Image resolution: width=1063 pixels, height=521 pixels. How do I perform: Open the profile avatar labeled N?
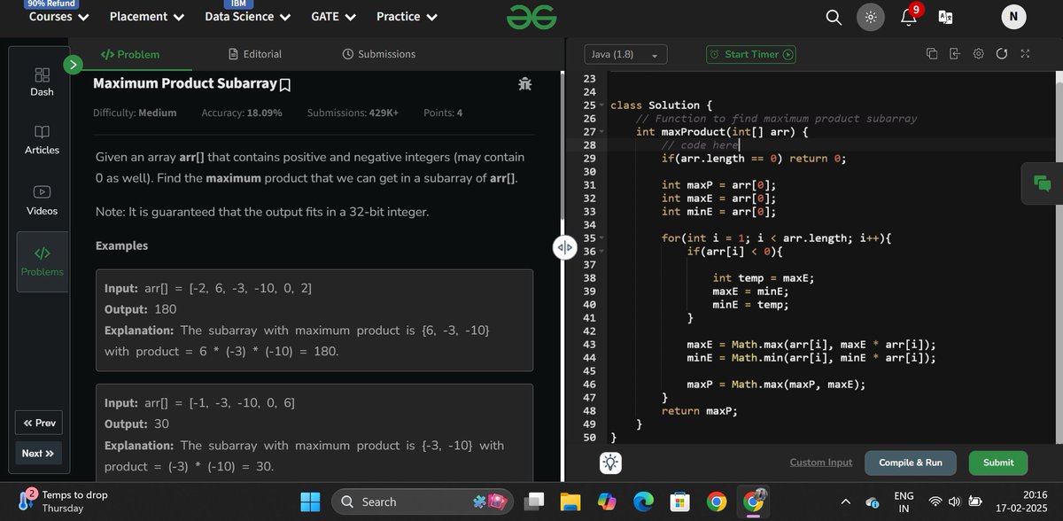(1014, 17)
